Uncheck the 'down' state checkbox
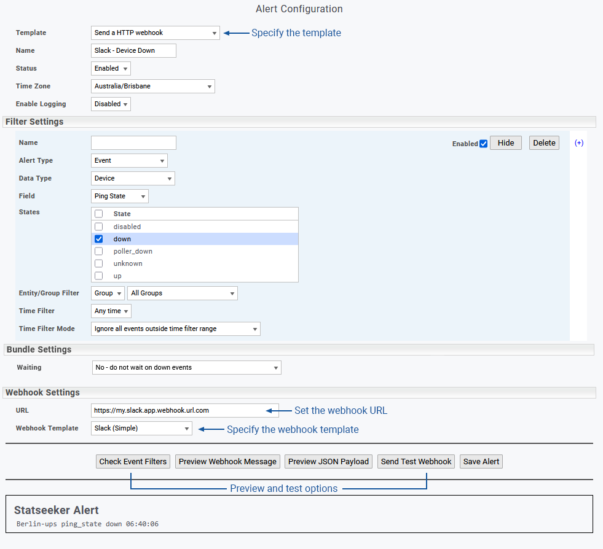The image size is (603, 549). (98, 239)
